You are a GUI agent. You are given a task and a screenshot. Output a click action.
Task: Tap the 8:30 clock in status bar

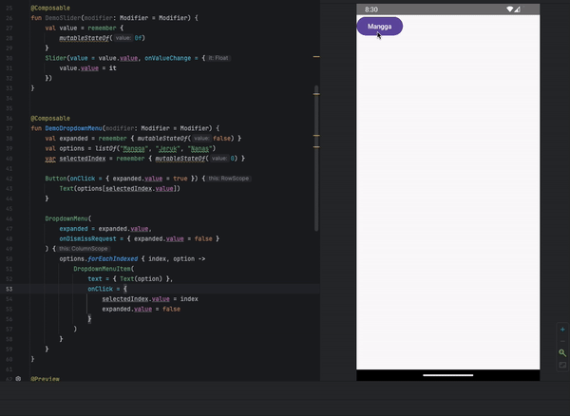[x=370, y=9]
